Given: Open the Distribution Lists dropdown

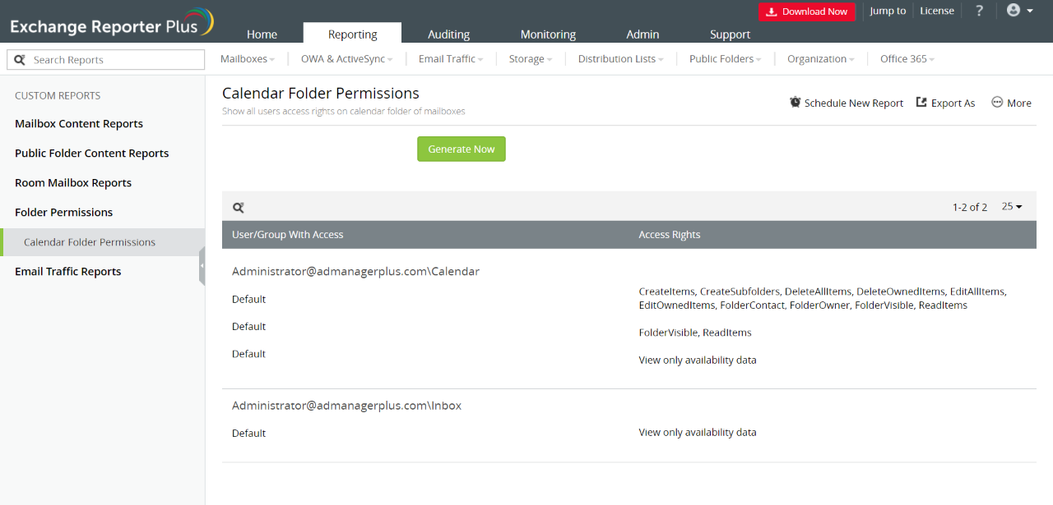Looking at the screenshot, I should [x=621, y=59].
